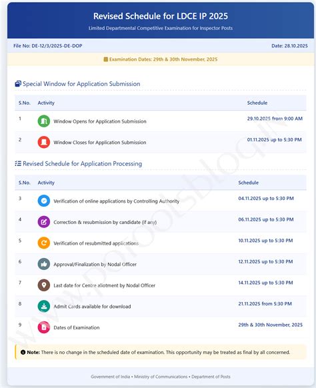Click the title 'Revised Schedule for LDCE IP 2025'
316x388 pixels.
point(161,16)
